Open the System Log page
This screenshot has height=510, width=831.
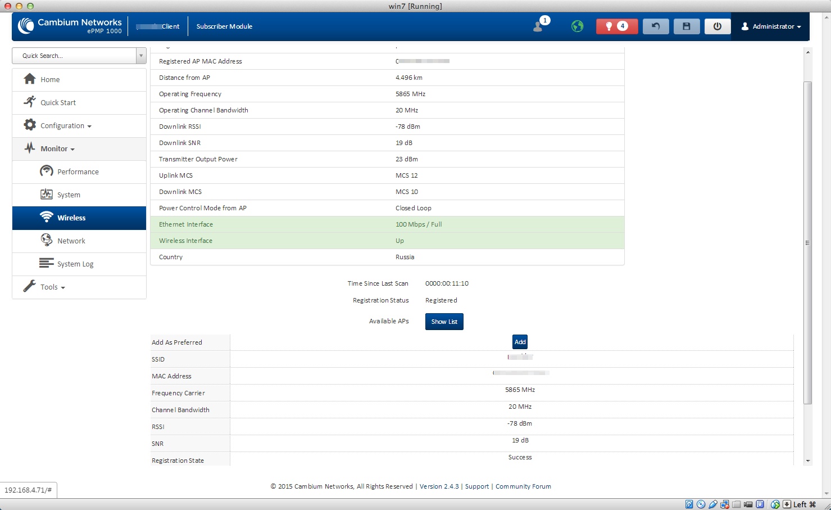75,264
